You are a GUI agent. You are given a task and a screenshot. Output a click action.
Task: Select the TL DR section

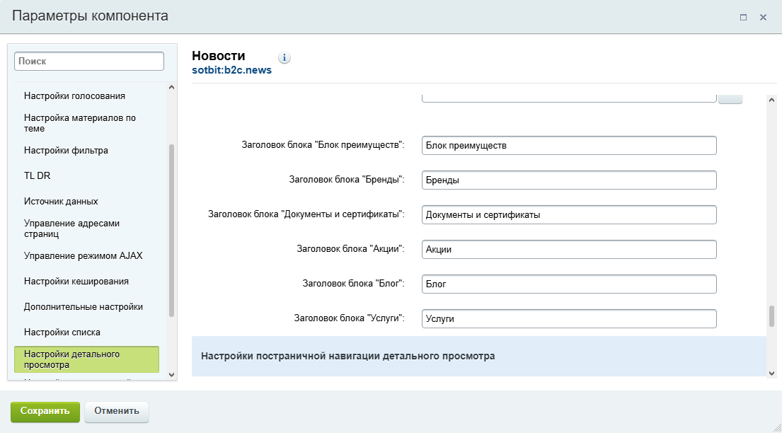point(37,175)
